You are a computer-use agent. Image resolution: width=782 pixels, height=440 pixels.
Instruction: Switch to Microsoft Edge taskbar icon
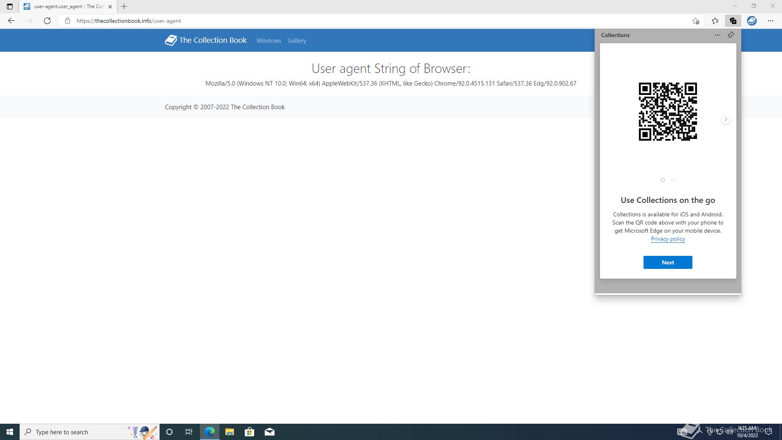tap(210, 432)
